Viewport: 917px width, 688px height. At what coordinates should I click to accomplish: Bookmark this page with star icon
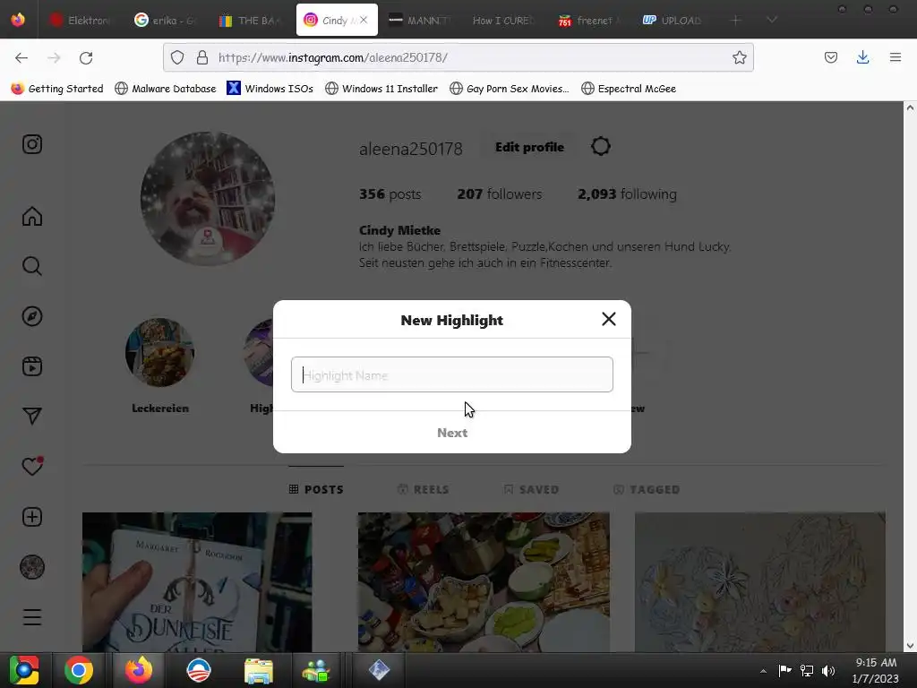click(739, 57)
